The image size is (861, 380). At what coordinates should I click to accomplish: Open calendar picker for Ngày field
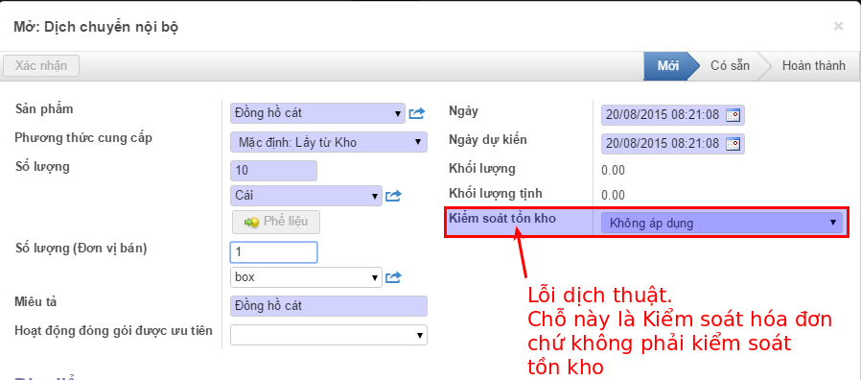[733, 115]
